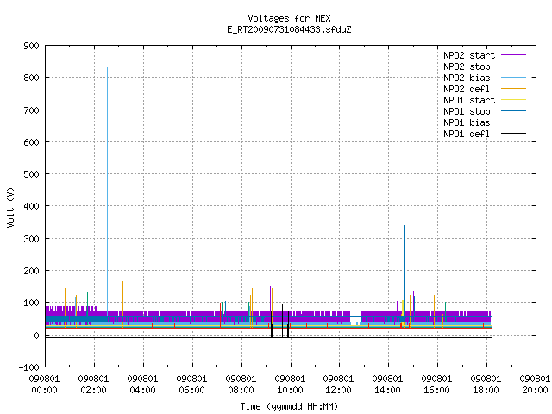
Task: Click the 'NPD1 stop' legend label
Action: pyautogui.click(x=467, y=111)
